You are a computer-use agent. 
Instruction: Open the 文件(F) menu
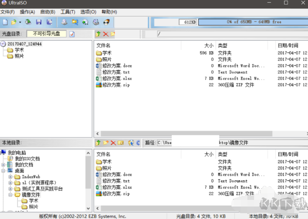pyautogui.click(x=8, y=12)
